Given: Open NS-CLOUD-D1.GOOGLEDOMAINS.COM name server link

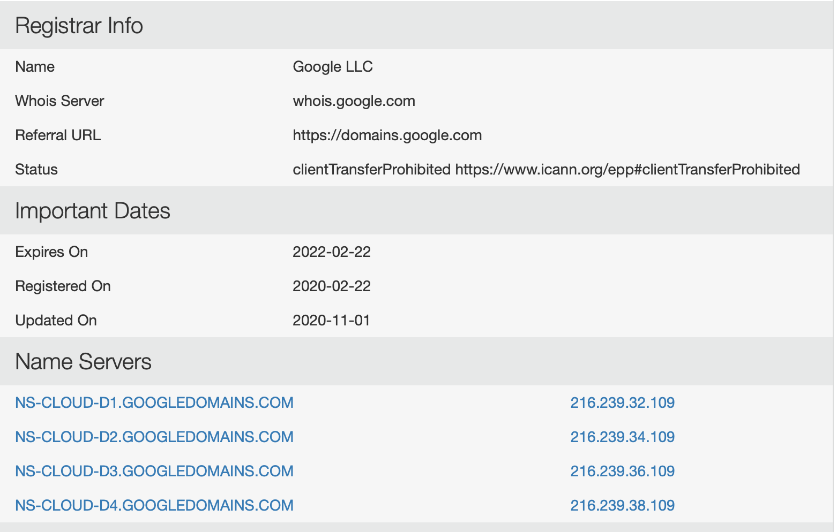Looking at the screenshot, I should 154,402.
